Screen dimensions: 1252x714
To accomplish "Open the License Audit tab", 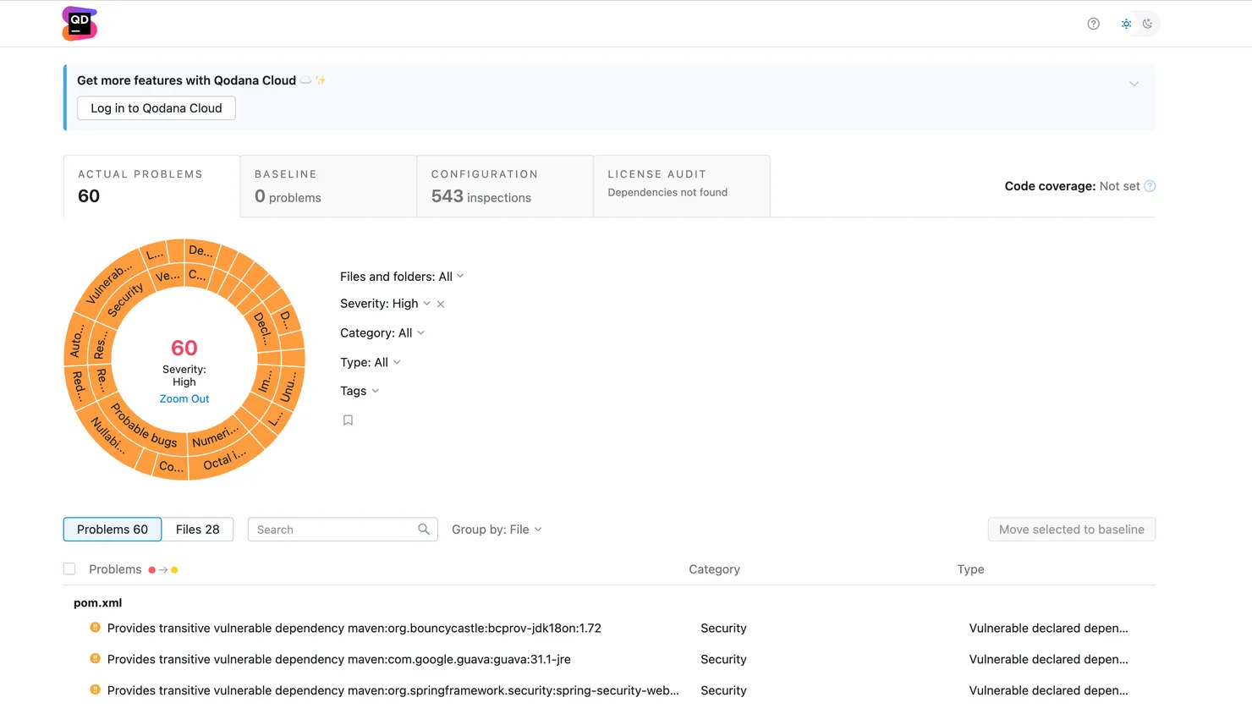I will 682,186.
